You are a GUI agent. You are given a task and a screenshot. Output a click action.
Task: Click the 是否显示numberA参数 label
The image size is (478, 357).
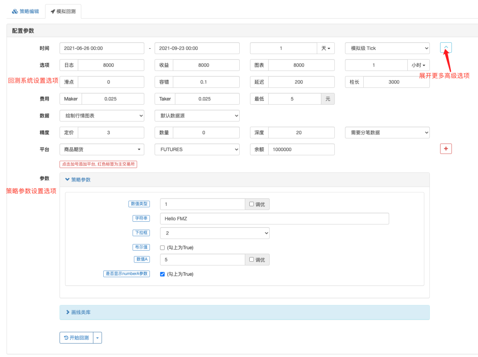(x=126, y=274)
